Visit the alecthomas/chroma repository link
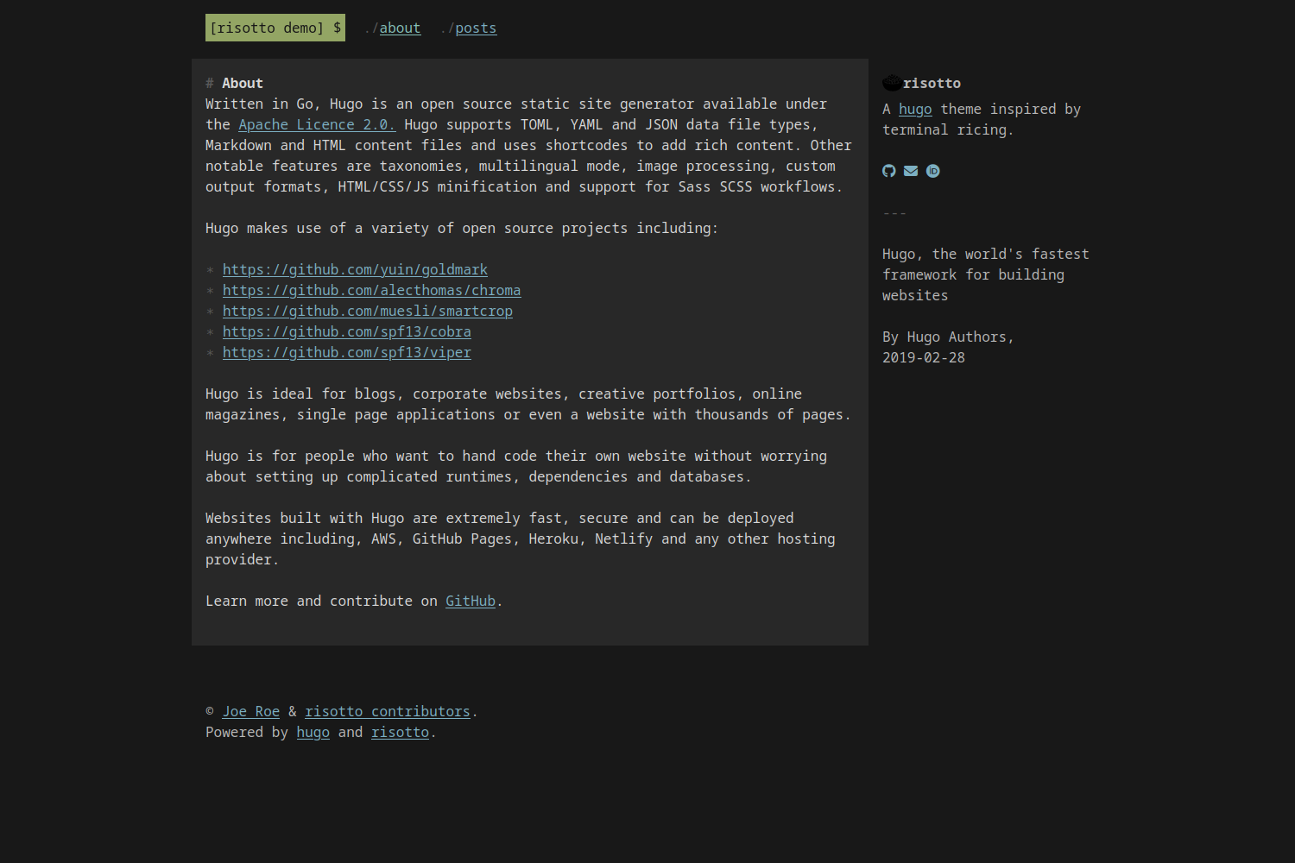The image size is (1295, 863). click(371, 290)
